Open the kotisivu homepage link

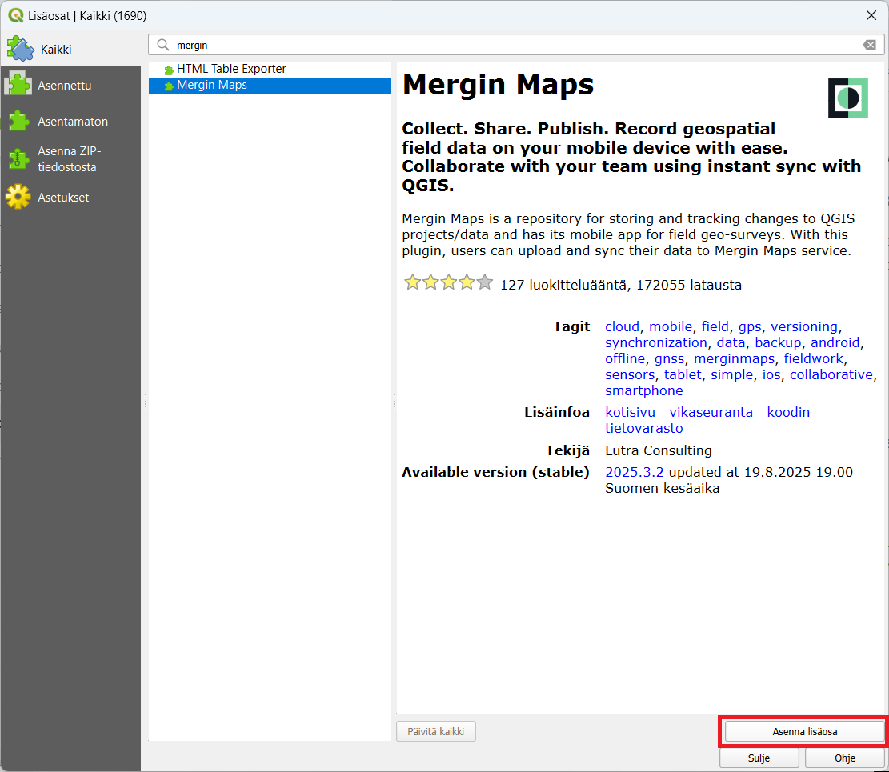pyautogui.click(x=630, y=412)
